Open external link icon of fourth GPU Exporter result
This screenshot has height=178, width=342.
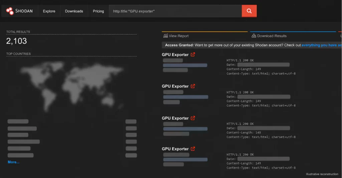(x=193, y=149)
